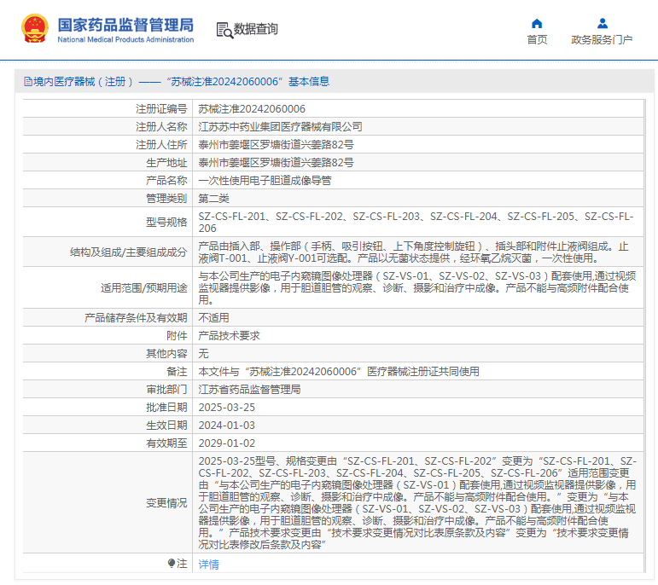Click the 国家药品监督管理局 site title
Screen dimensions: 658x585
(x=125, y=24)
